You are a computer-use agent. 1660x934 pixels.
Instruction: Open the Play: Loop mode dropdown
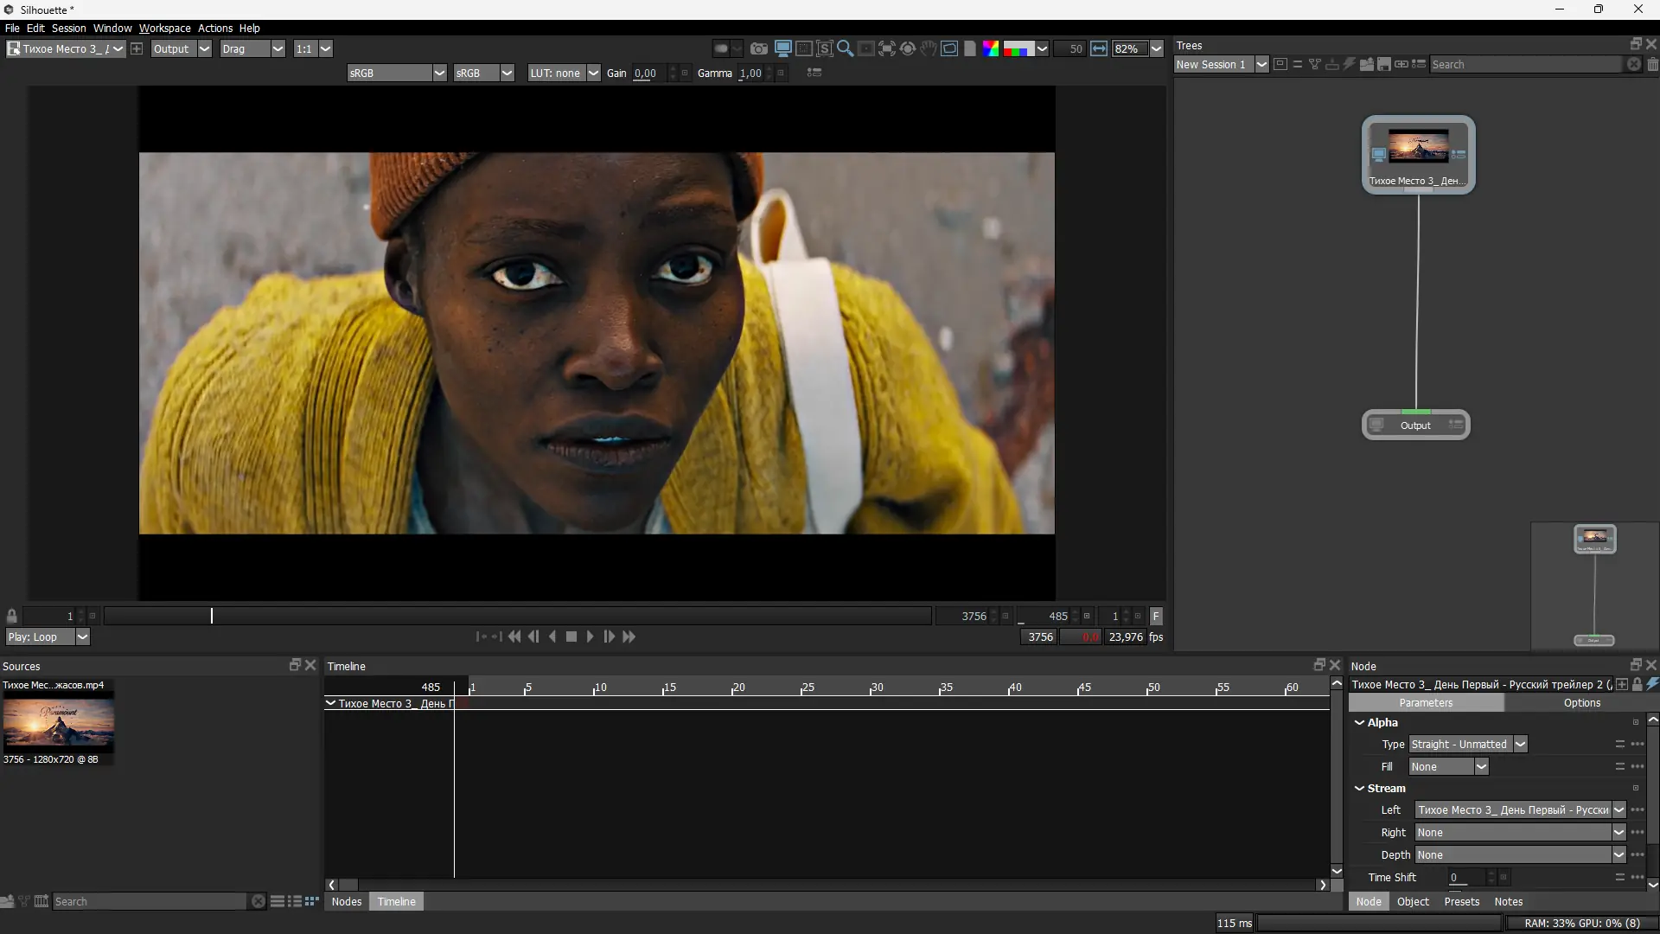click(48, 637)
